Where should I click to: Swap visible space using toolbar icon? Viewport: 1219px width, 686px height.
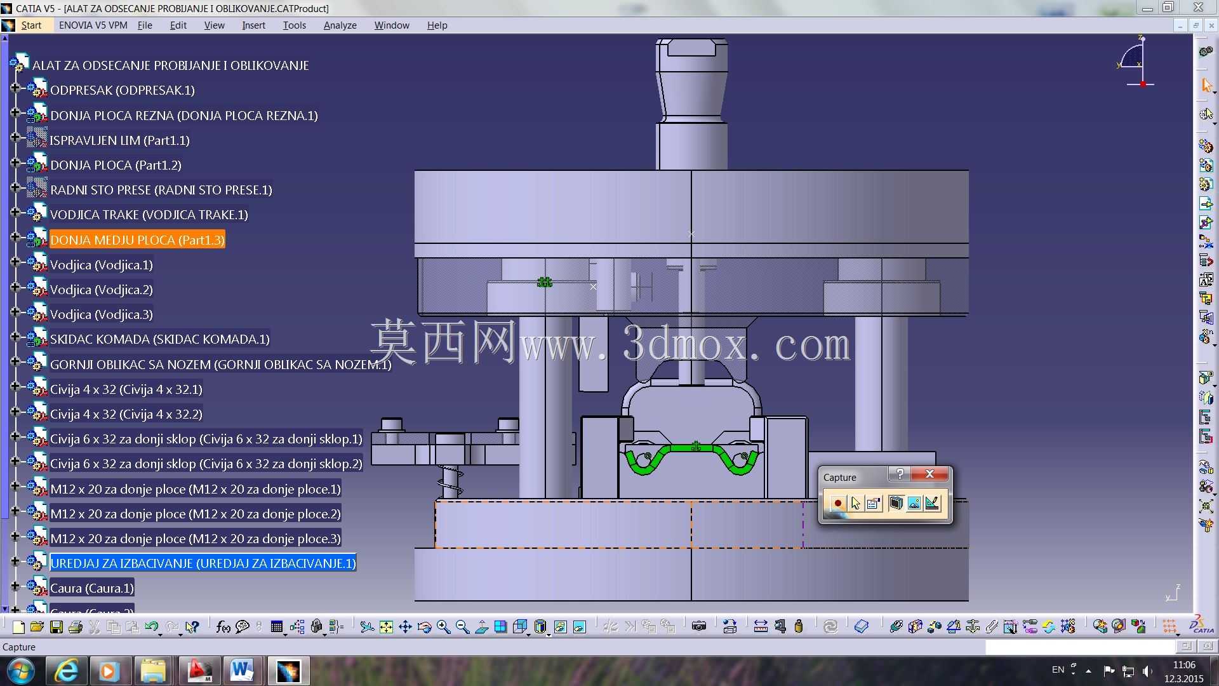point(579,627)
